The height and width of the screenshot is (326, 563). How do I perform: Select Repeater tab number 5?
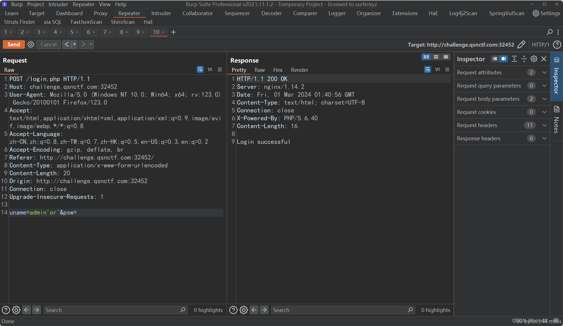coord(72,32)
